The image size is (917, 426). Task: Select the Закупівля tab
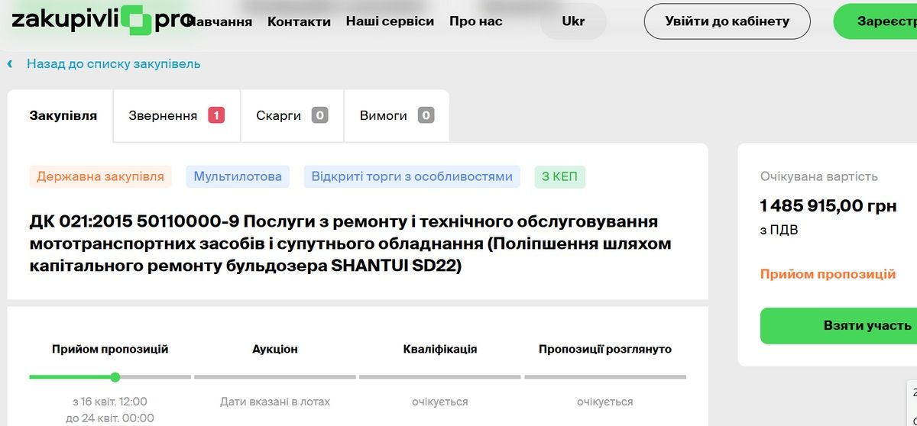pos(61,116)
